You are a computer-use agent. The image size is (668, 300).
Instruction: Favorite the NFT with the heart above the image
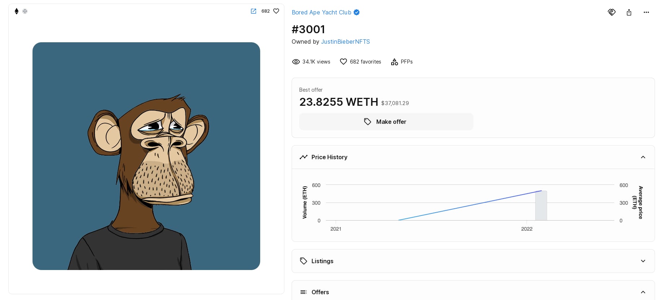276,11
